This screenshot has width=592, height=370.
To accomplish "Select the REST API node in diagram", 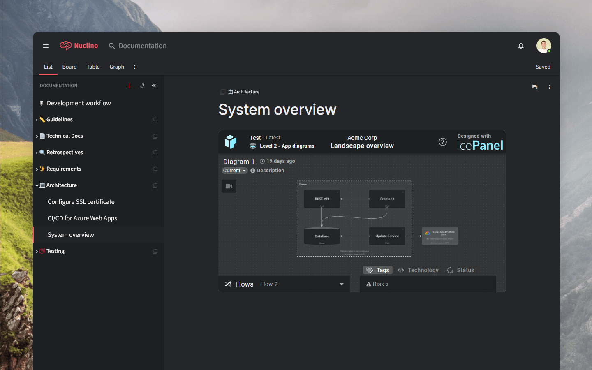I will 322,199.
